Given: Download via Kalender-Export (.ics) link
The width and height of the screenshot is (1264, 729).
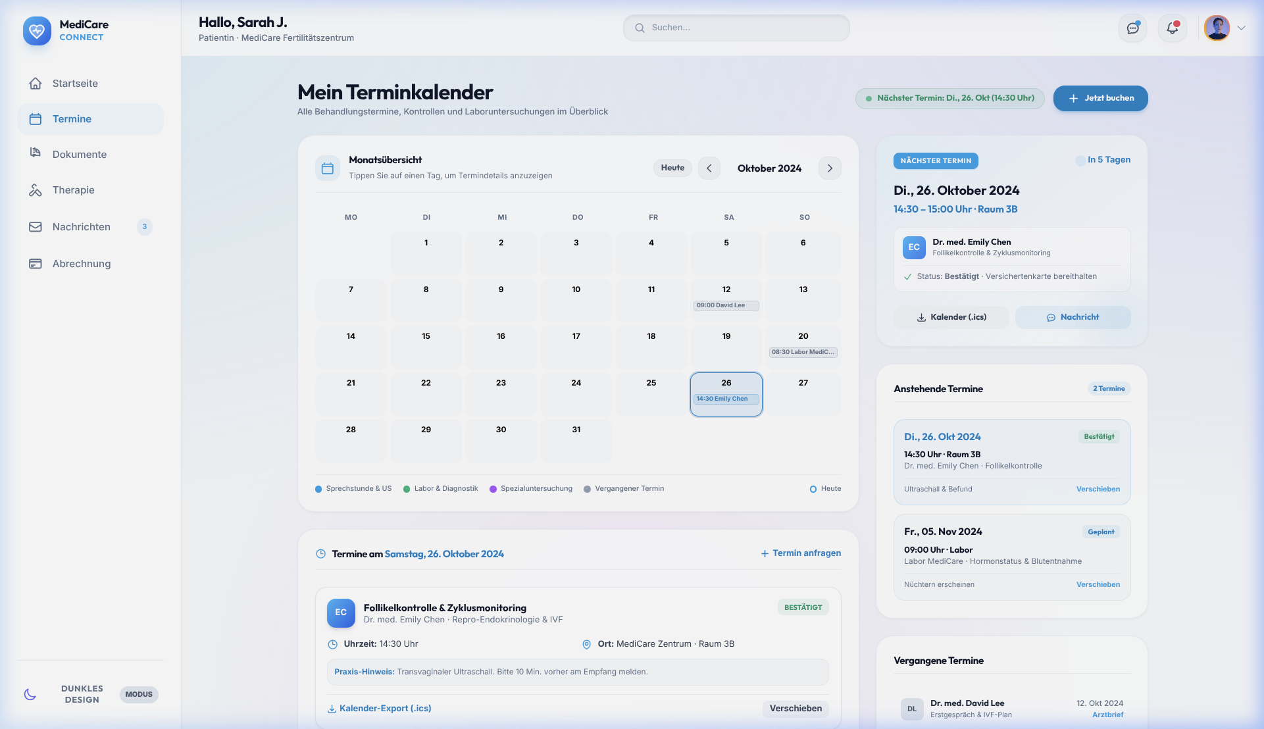Looking at the screenshot, I should click(x=380, y=709).
